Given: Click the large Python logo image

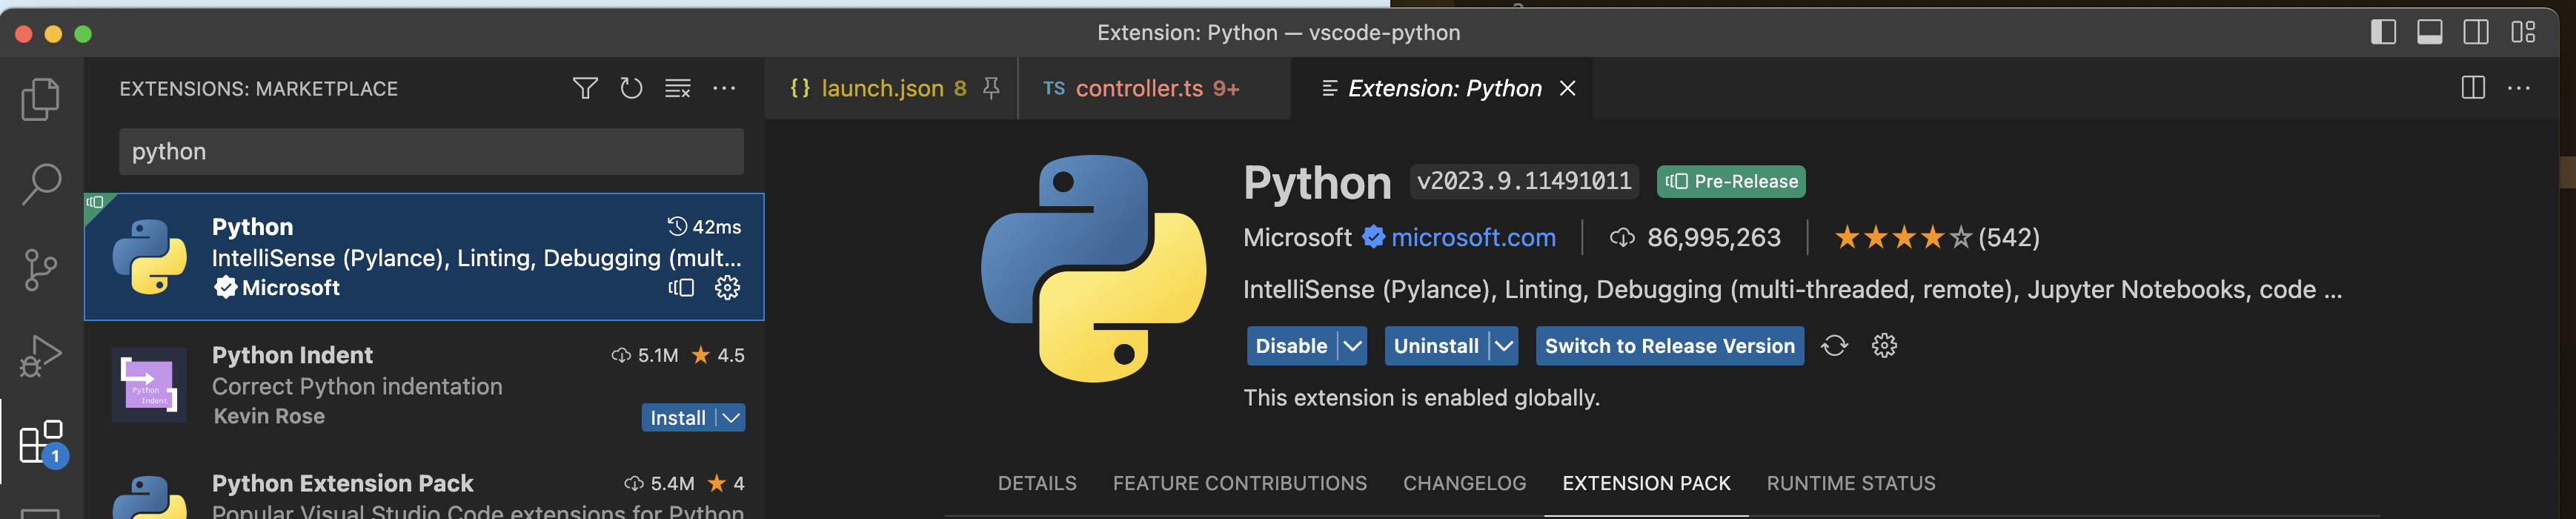Looking at the screenshot, I should [x=1093, y=269].
